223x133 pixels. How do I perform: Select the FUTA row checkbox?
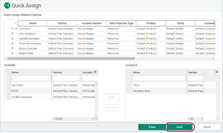7,91
